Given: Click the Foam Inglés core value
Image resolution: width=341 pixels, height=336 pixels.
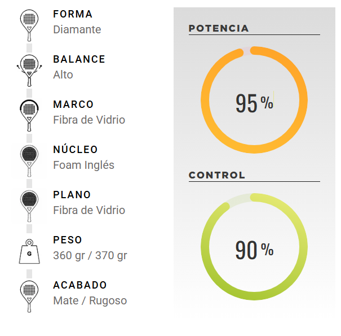Looking at the screenshot, I should pos(84,165).
